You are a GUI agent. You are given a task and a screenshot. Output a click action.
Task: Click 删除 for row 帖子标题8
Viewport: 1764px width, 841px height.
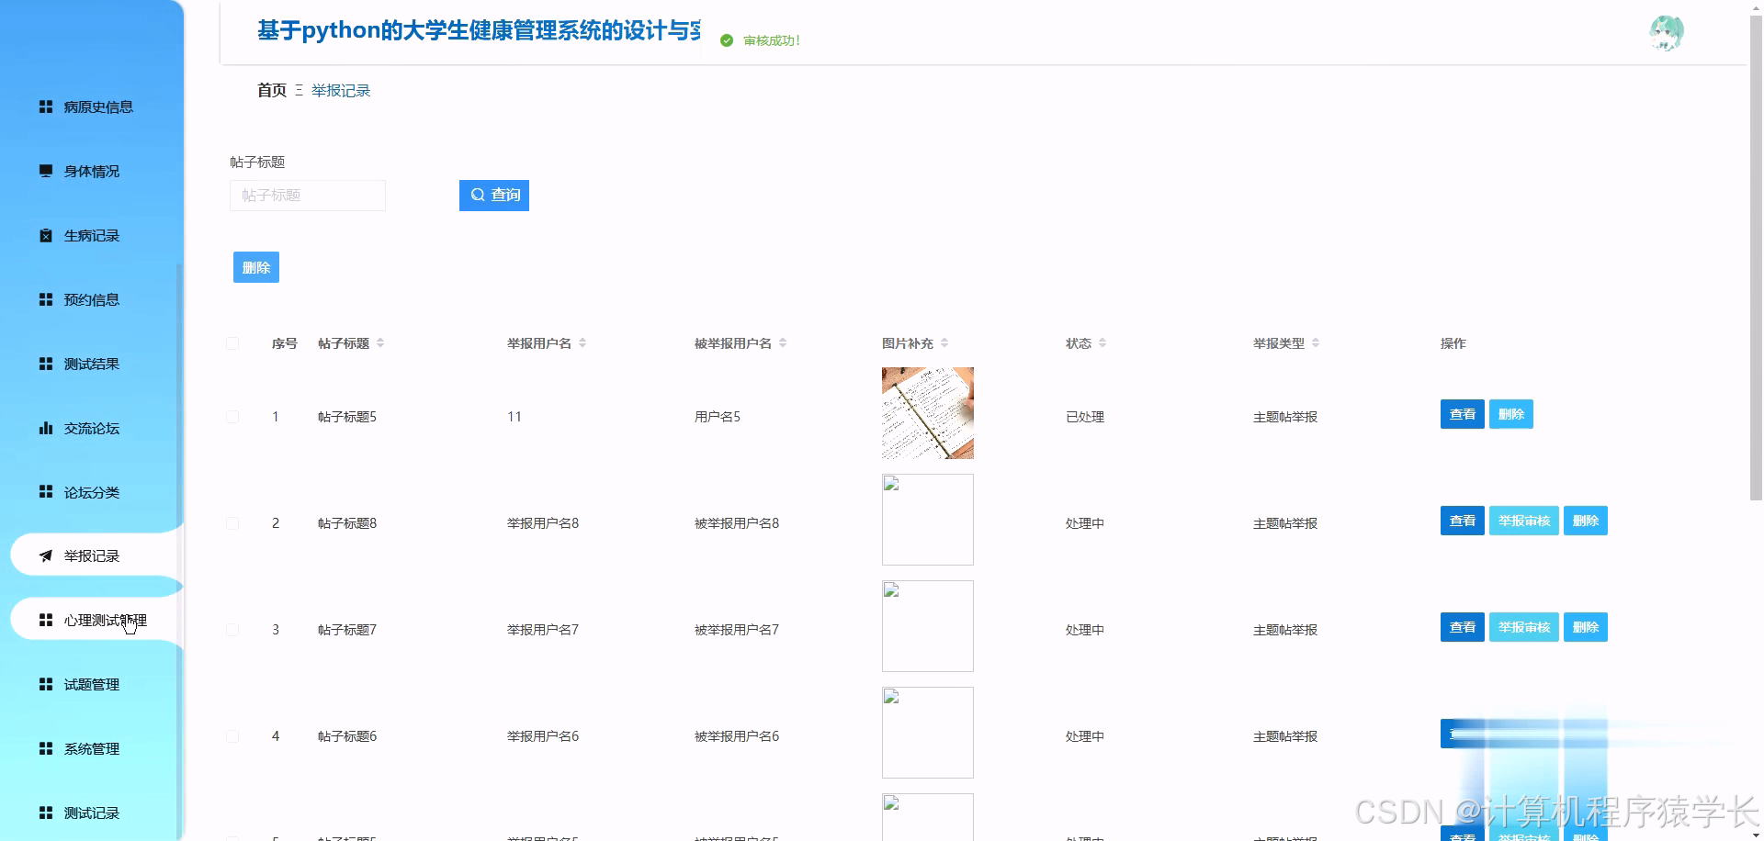tap(1586, 521)
